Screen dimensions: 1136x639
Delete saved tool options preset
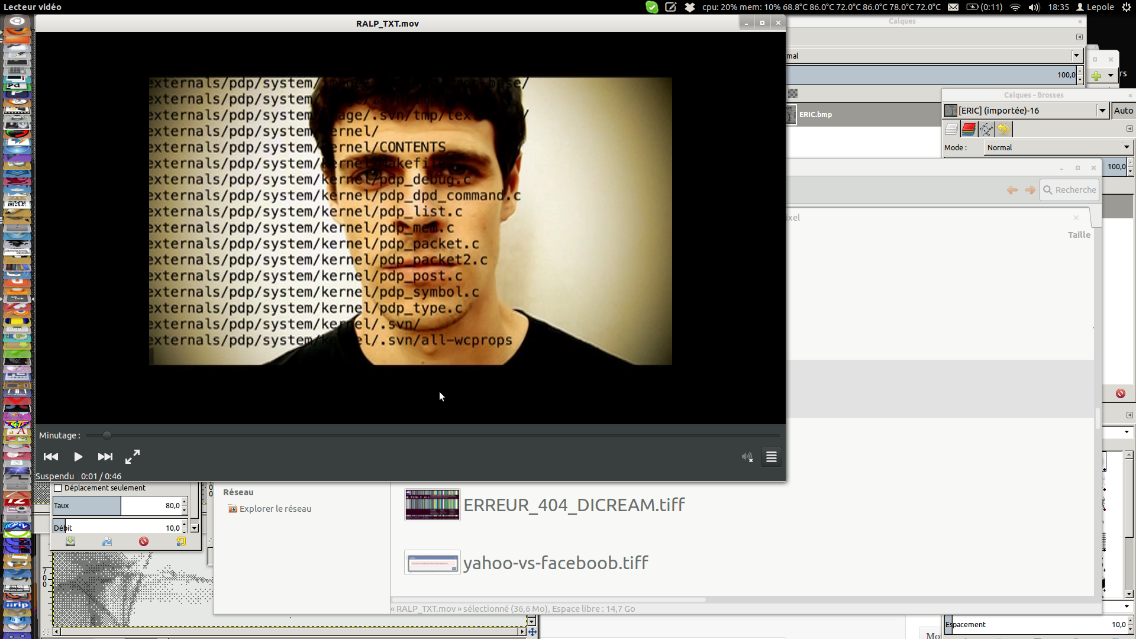144,541
